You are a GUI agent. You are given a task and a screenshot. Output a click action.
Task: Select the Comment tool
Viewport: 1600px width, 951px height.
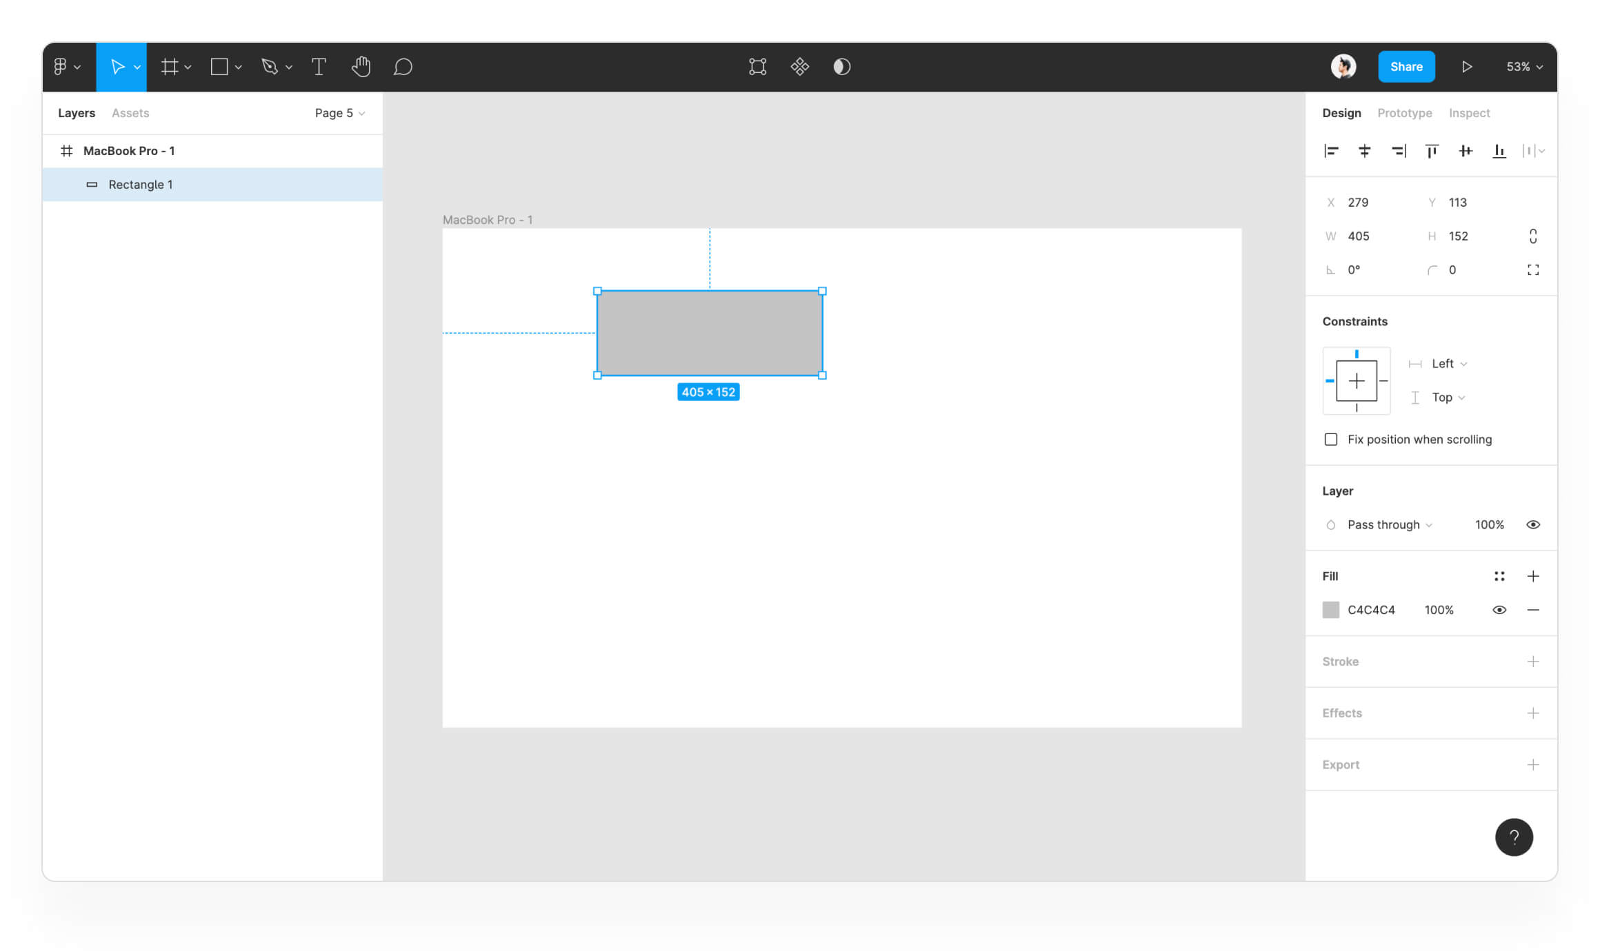point(403,67)
